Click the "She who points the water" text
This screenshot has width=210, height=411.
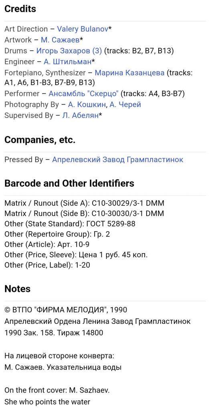click(47, 402)
